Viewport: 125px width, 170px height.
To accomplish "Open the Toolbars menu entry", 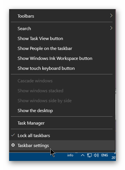I will [x=62, y=16].
